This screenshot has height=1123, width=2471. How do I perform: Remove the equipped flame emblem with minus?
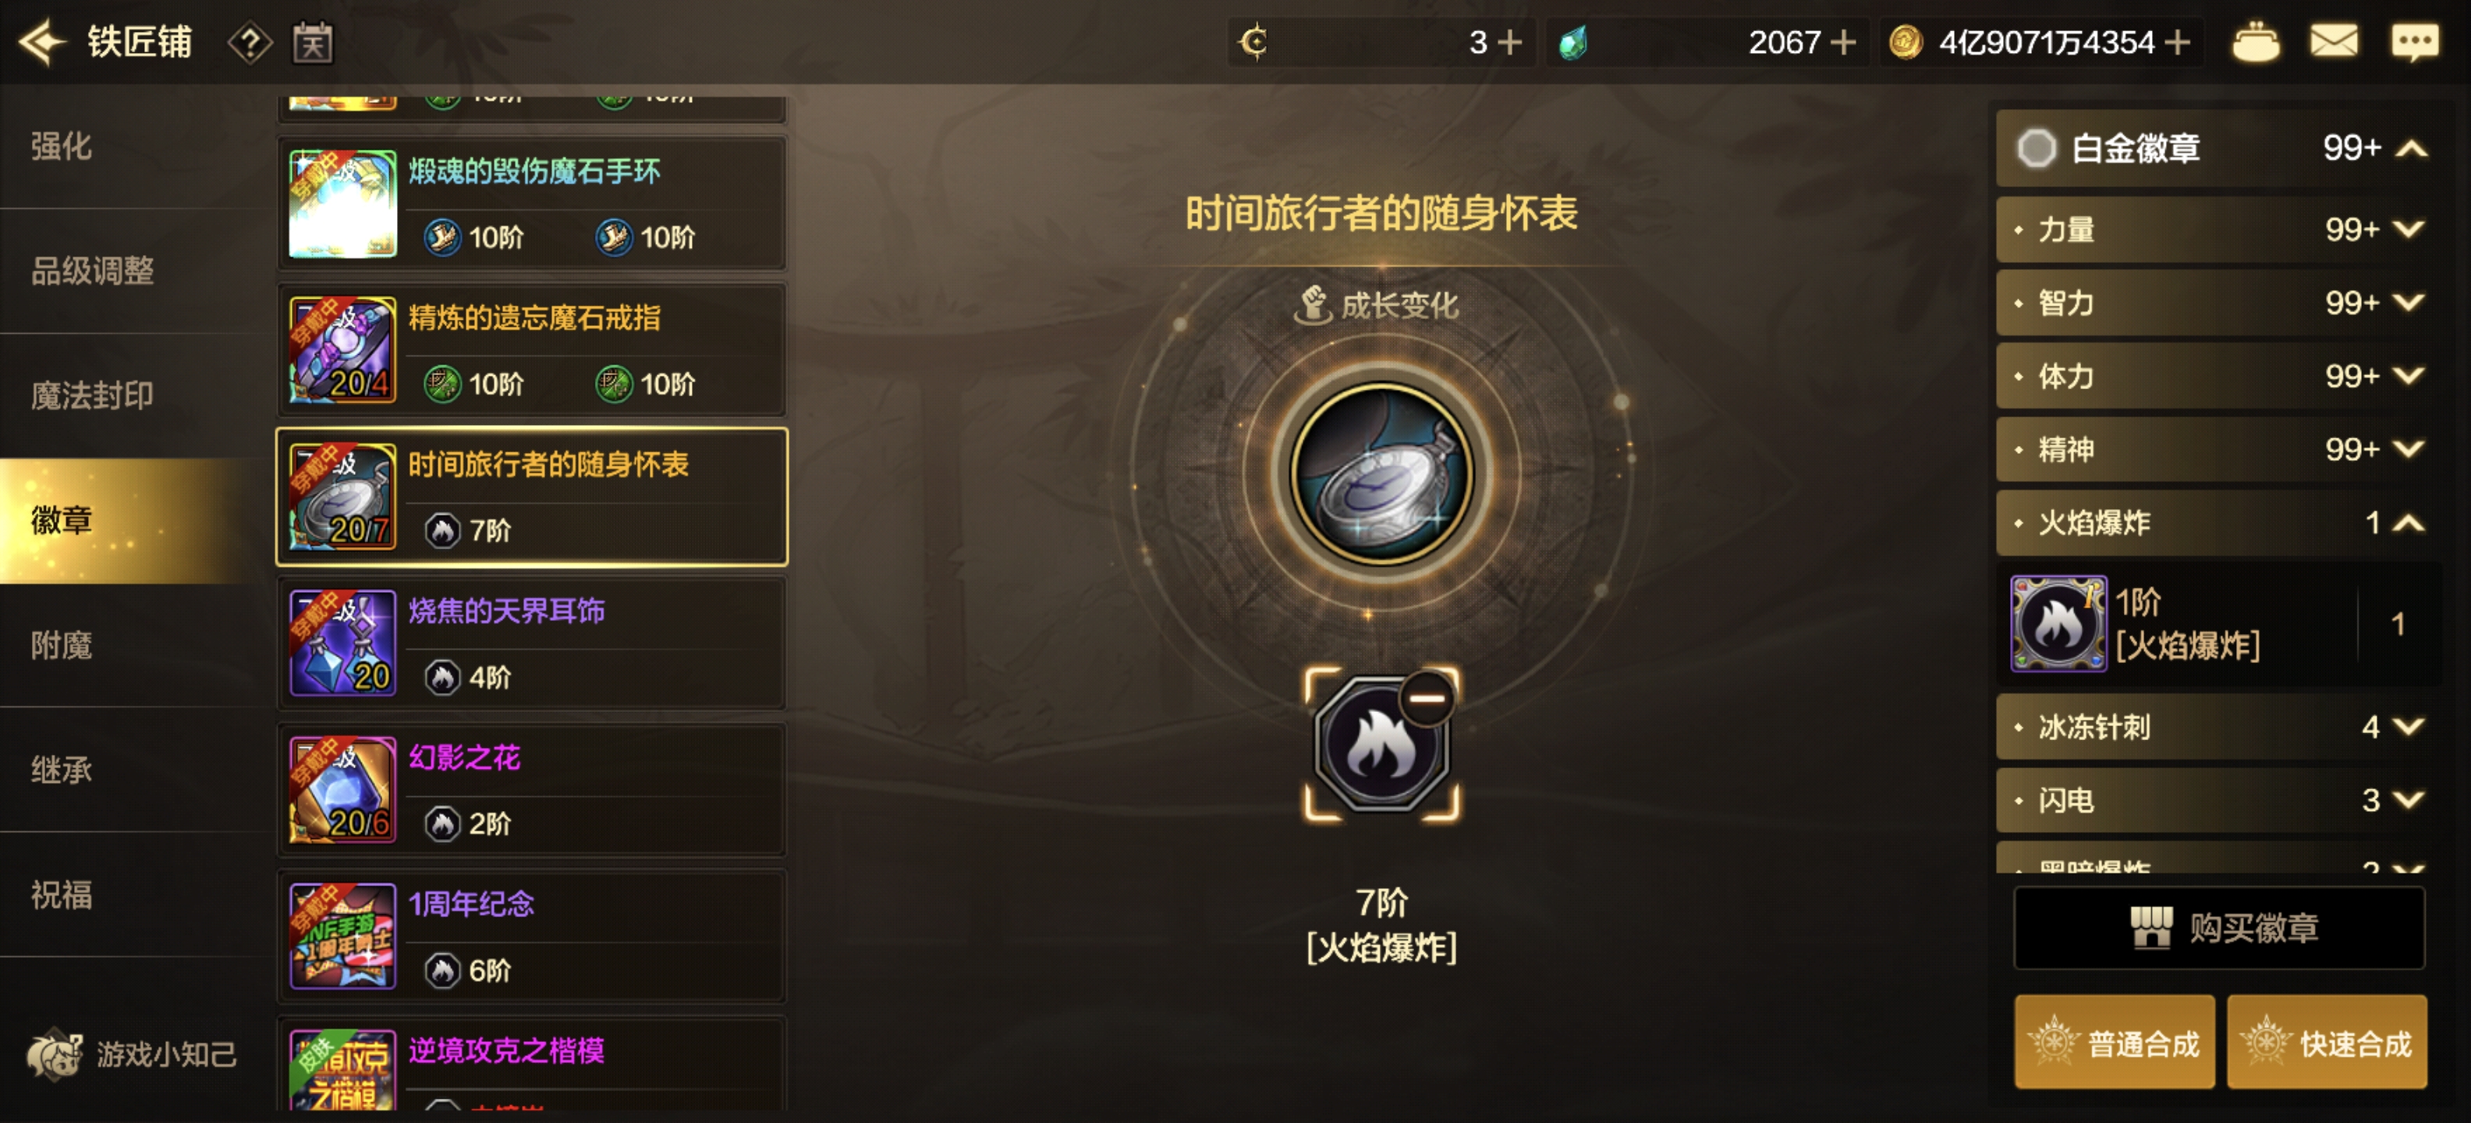coord(1427,697)
